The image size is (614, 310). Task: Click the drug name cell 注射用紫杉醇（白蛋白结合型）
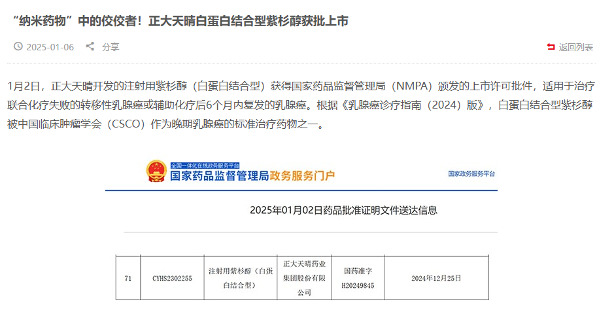point(241,279)
